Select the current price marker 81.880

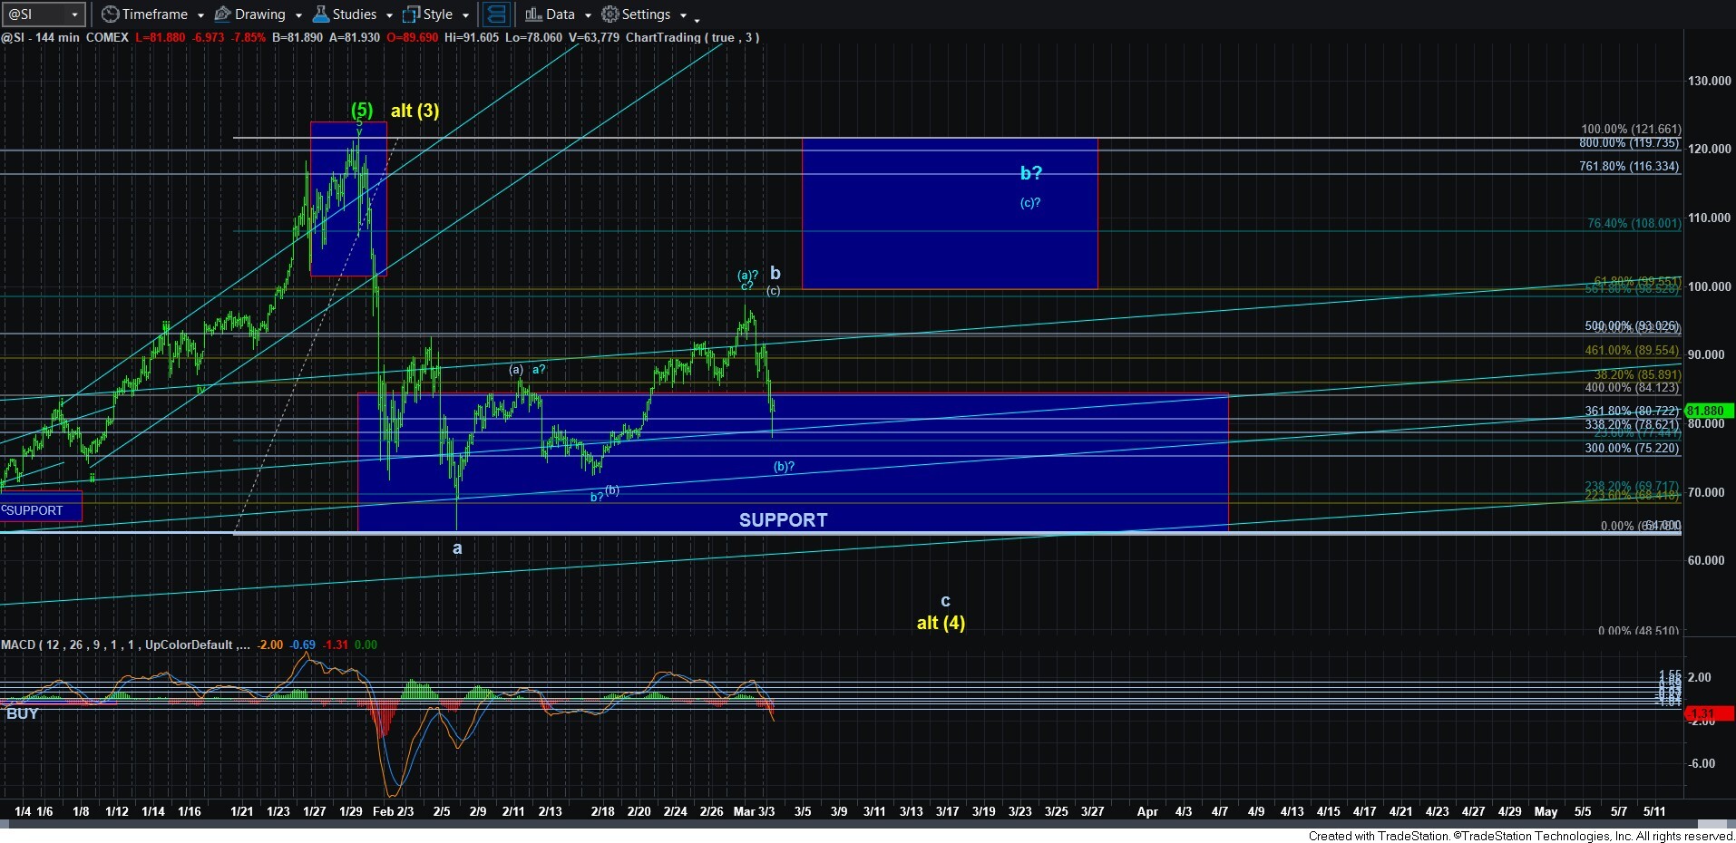(x=1707, y=411)
